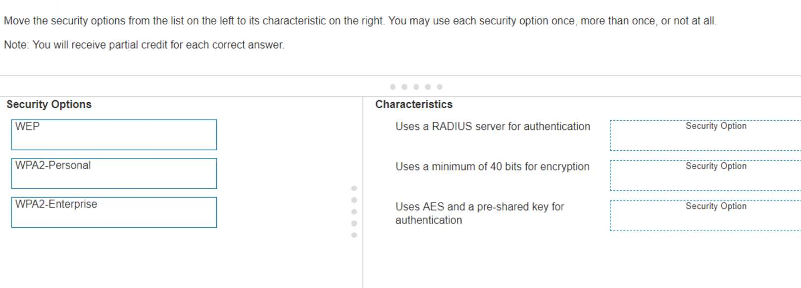Click the Characteristics heading

414,104
